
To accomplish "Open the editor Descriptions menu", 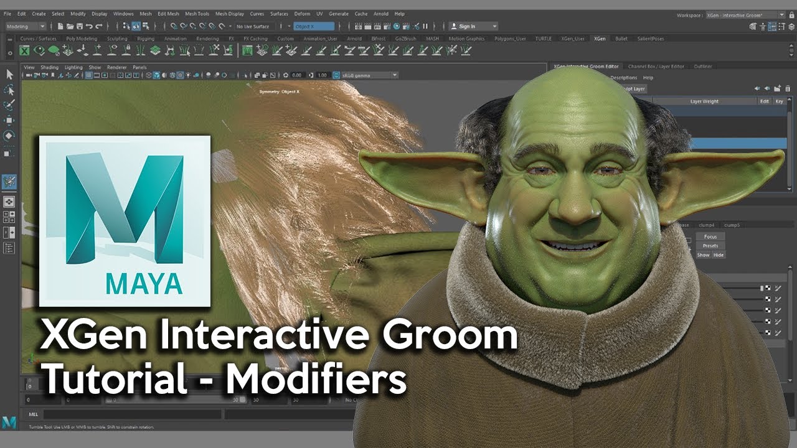I will [x=623, y=78].
